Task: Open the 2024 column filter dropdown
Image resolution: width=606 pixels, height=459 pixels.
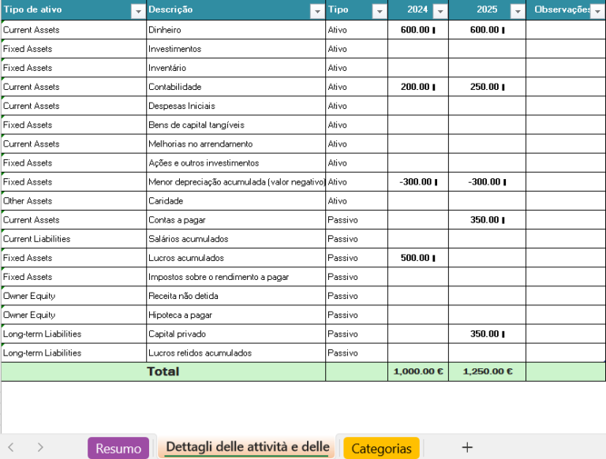Action: (x=440, y=12)
